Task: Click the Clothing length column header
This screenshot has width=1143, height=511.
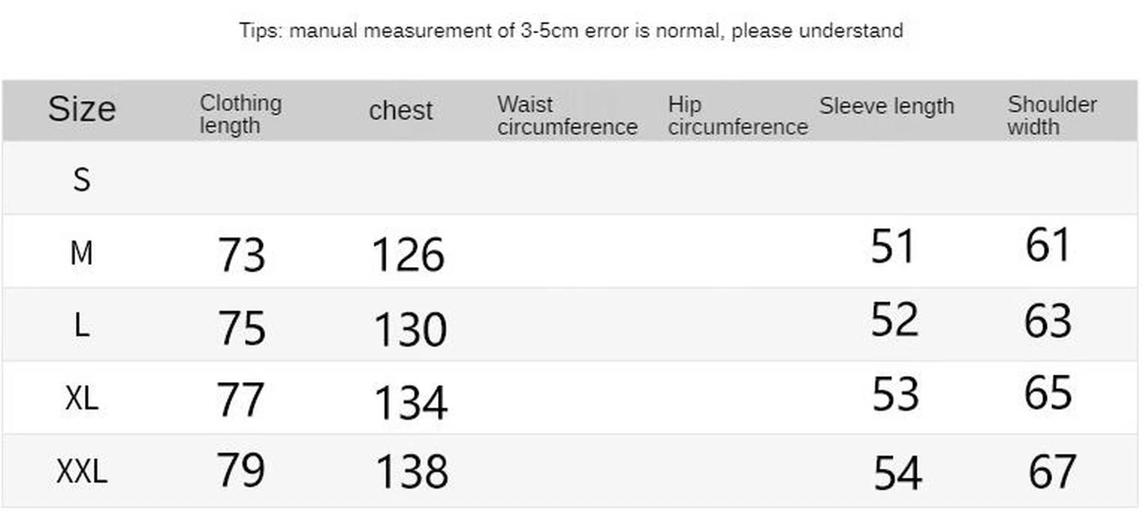Action: [x=240, y=114]
